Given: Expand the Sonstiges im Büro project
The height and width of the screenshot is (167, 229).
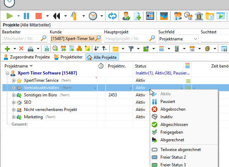Looking at the screenshot, I should [x=14, y=95].
